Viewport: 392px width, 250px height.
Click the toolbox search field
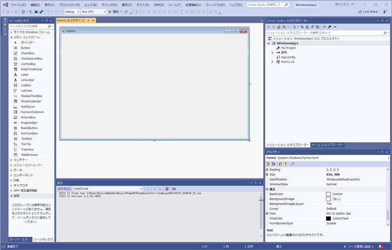tap(29, 26)
